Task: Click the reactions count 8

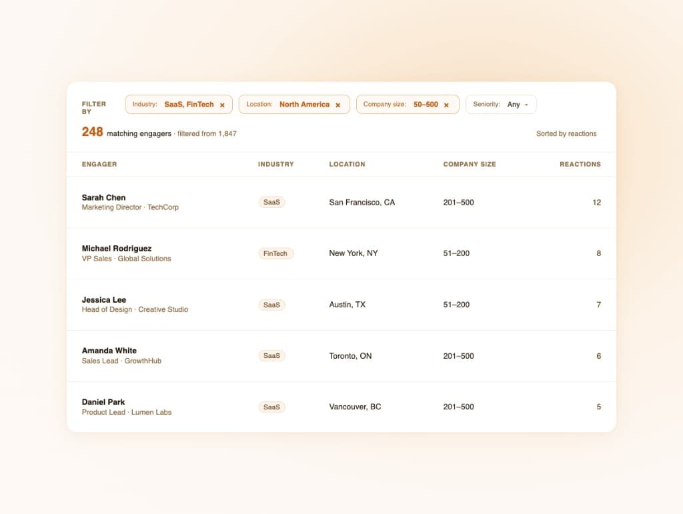Action: click(599, 253)
